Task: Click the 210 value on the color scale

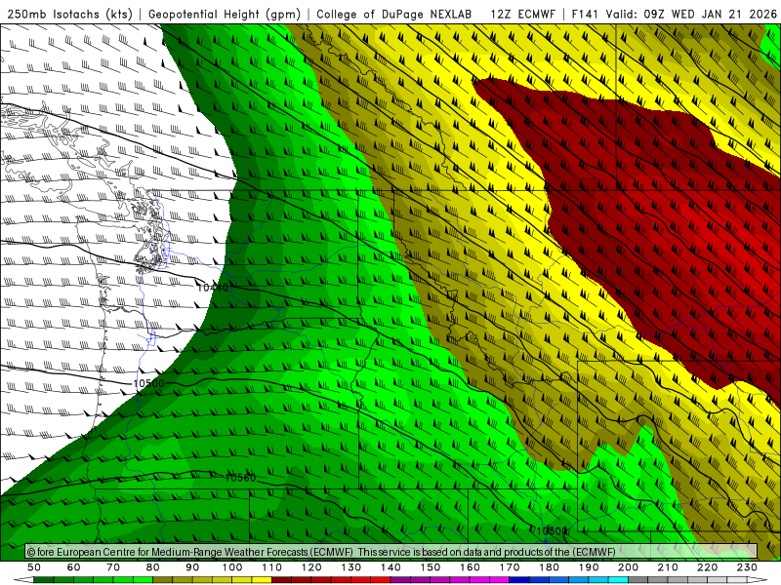Action: [x=668, y=567]
